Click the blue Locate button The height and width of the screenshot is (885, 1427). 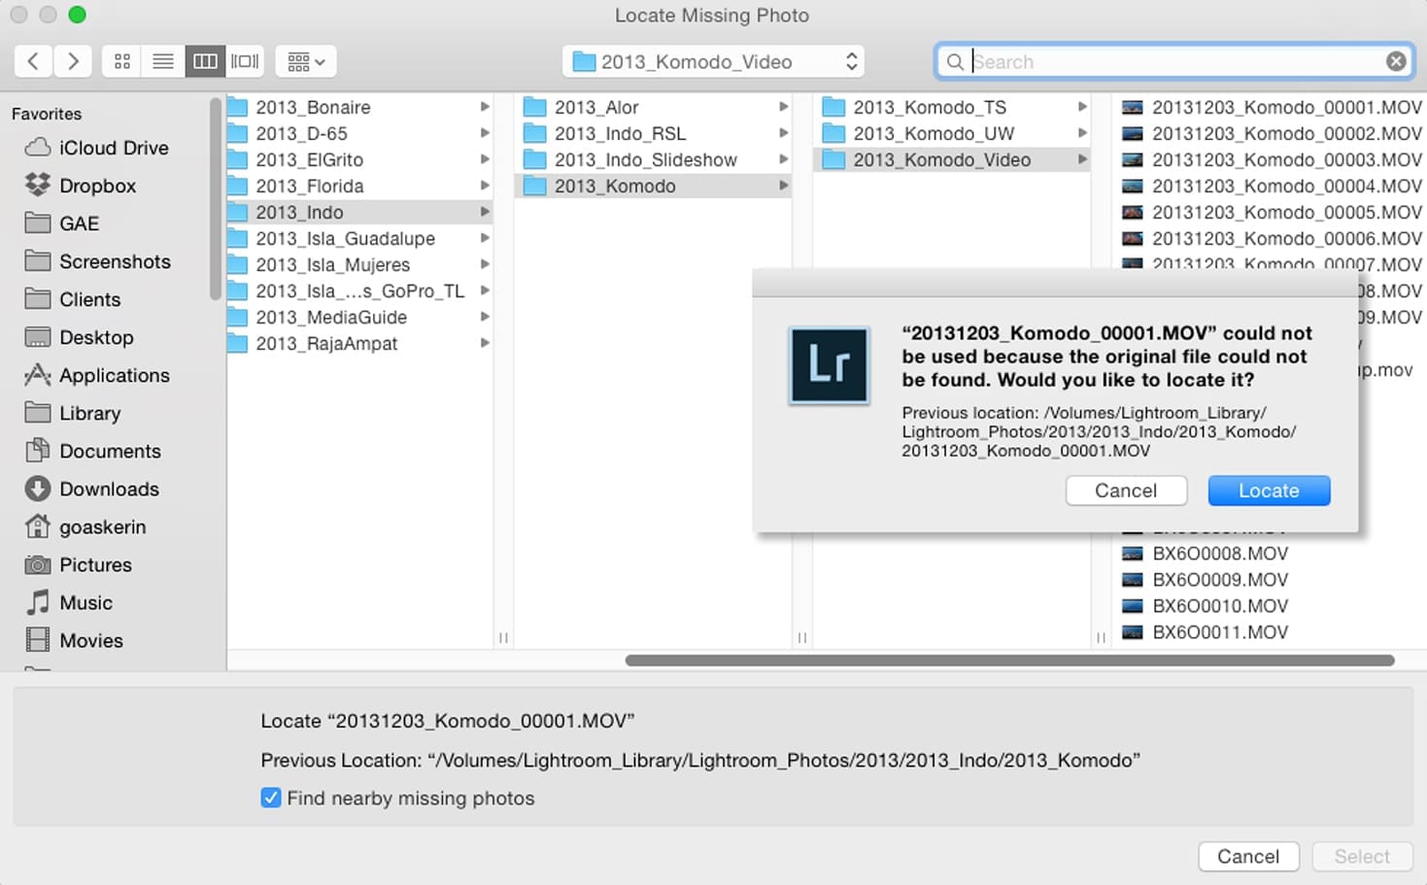[x=1269, y=491]
